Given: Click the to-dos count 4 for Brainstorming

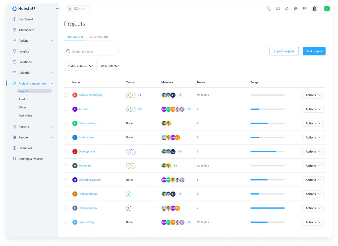Looking at the screenshot, I should click(197, 123).
